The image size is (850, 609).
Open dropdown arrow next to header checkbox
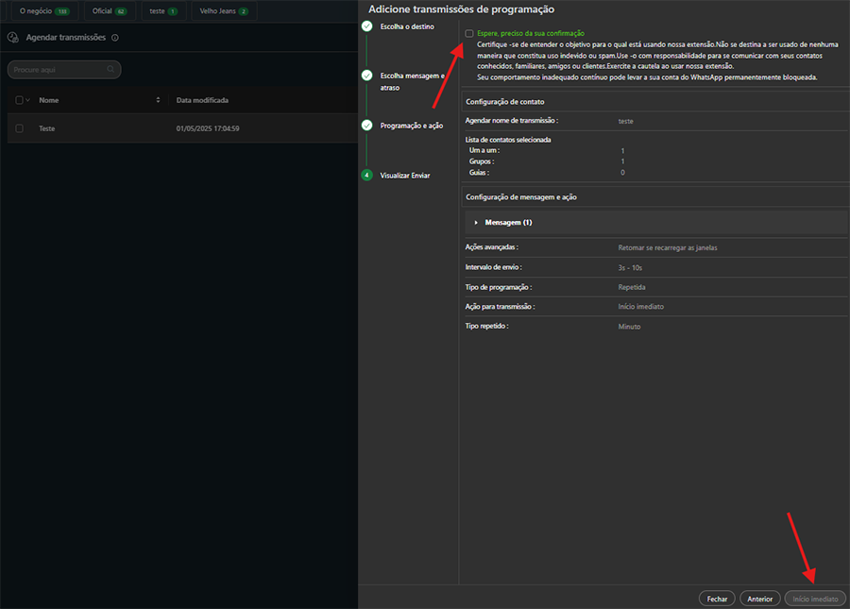[x=28, y=100]
